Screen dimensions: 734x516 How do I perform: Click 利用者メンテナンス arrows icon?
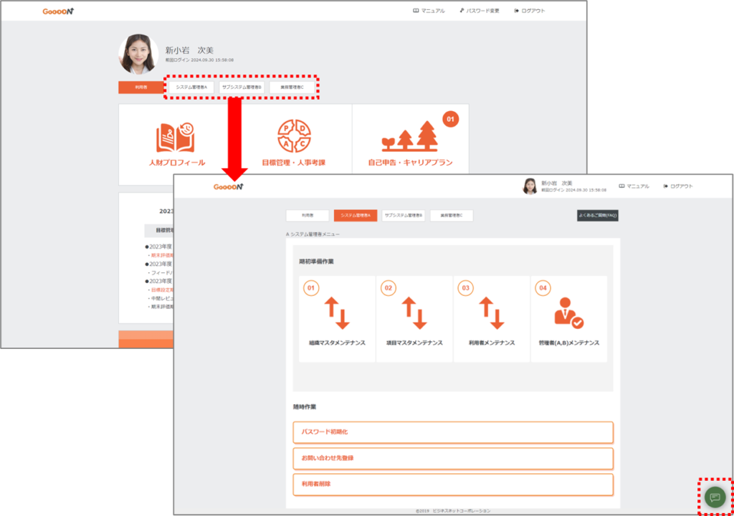[492, 312]
